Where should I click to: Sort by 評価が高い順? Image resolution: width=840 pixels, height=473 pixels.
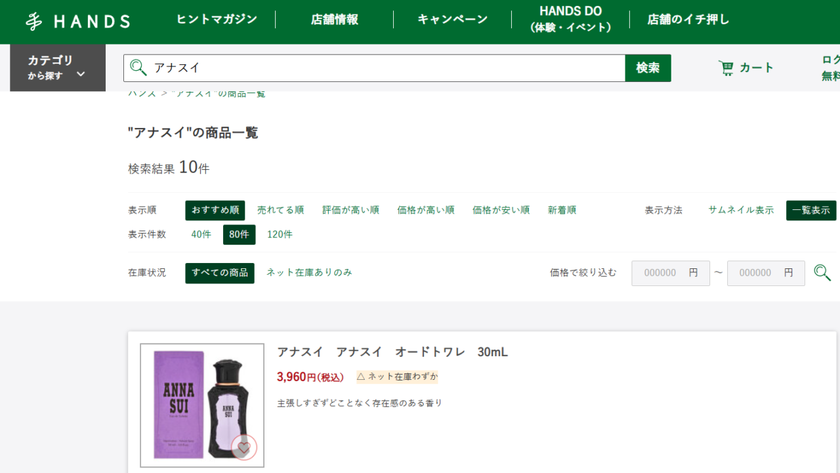pos(350,211)
